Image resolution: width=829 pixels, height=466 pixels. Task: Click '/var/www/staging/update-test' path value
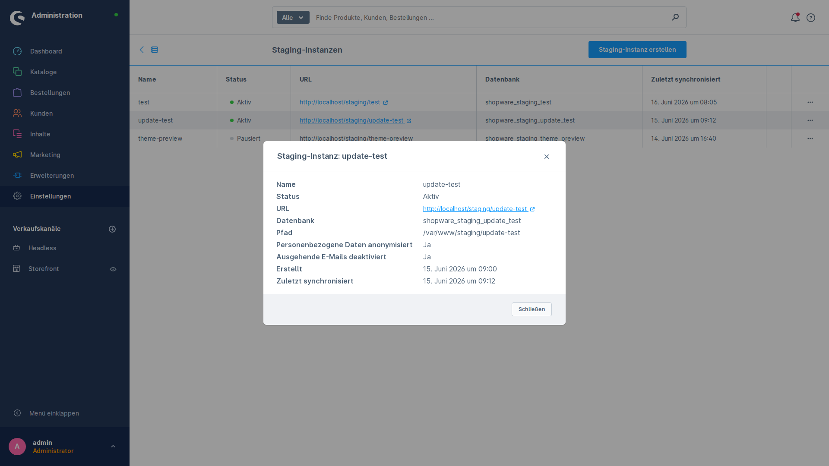(x=471, y=233)
